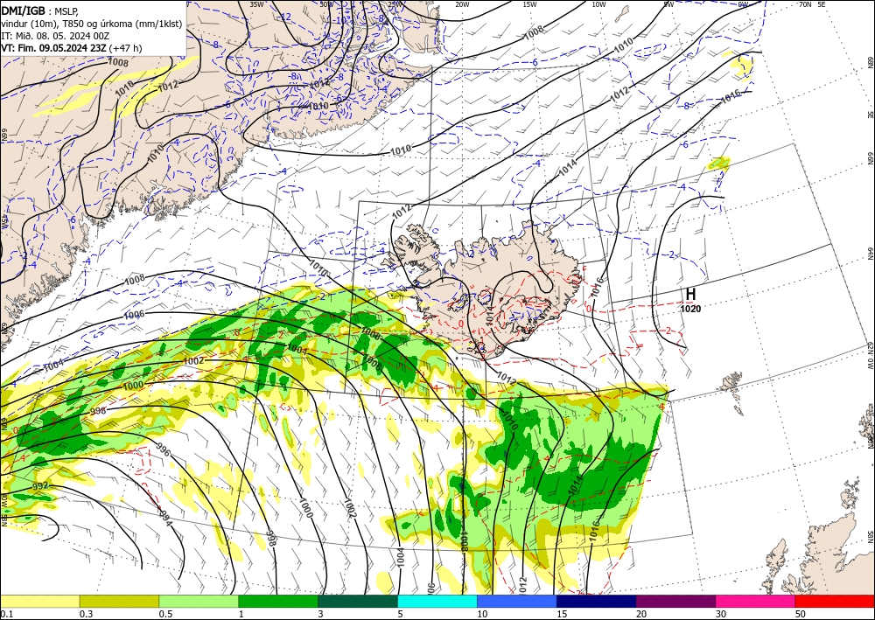Image resolution: width=875 pixels, height=620 pixels.
Task: Click the yellow 0.1–0.3 precipitation legend swatch
Action: tap(39, 602)
